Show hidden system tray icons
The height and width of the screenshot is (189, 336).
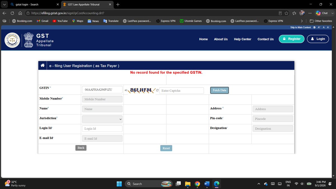click(x=259, y=184)
